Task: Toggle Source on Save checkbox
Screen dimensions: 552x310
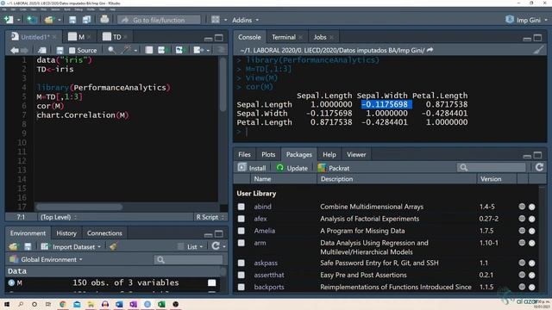Action: click(x=72, y=50)
